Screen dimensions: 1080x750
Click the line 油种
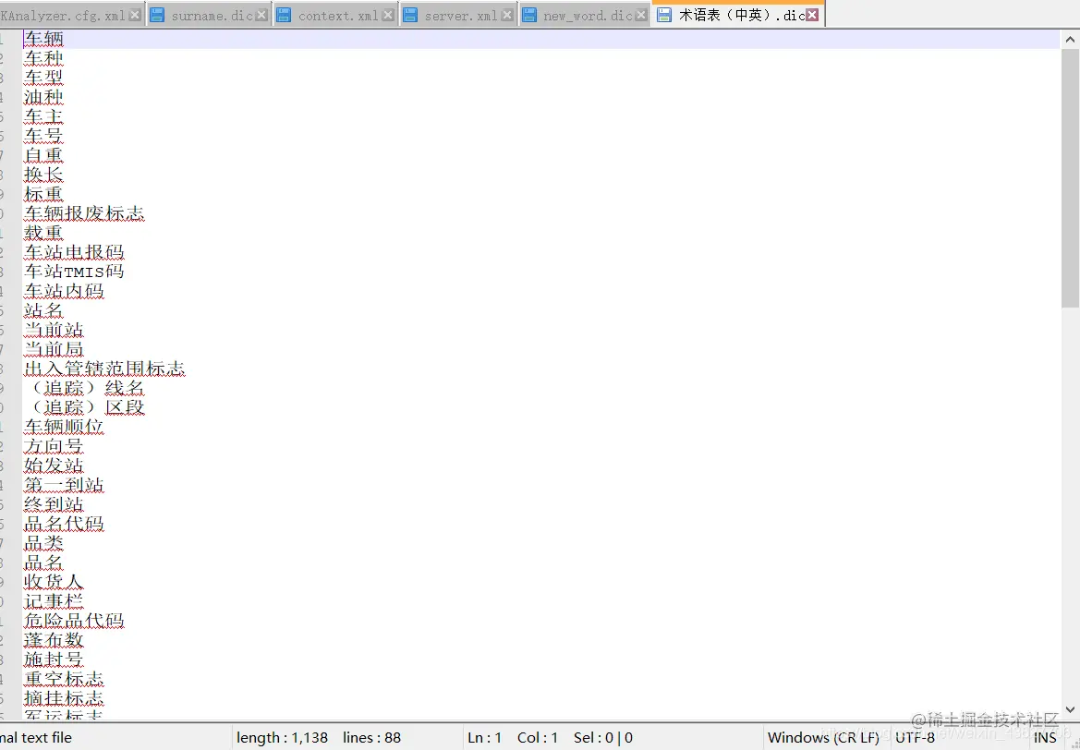click(43, 97)
